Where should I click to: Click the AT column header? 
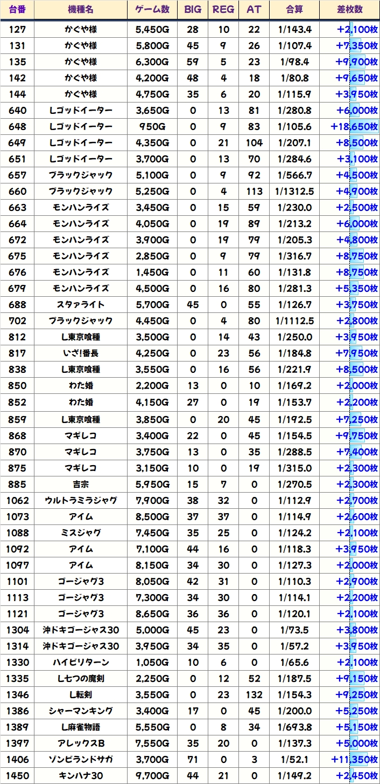tap(254, 10)
